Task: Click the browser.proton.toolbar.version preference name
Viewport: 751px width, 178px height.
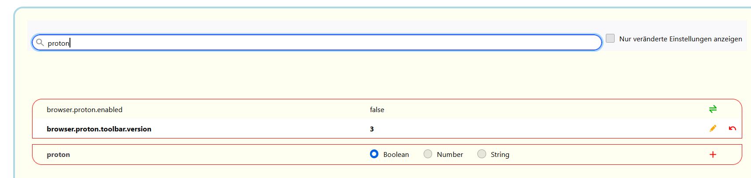Action: tap(99, 129)
